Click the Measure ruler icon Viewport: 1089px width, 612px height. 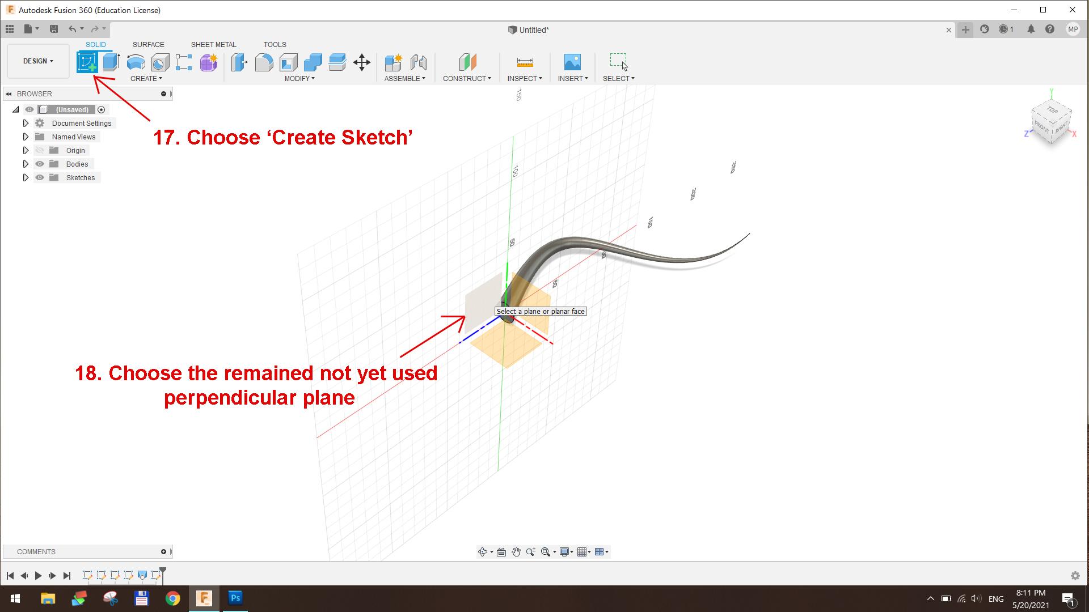click(x=525, y=62)
